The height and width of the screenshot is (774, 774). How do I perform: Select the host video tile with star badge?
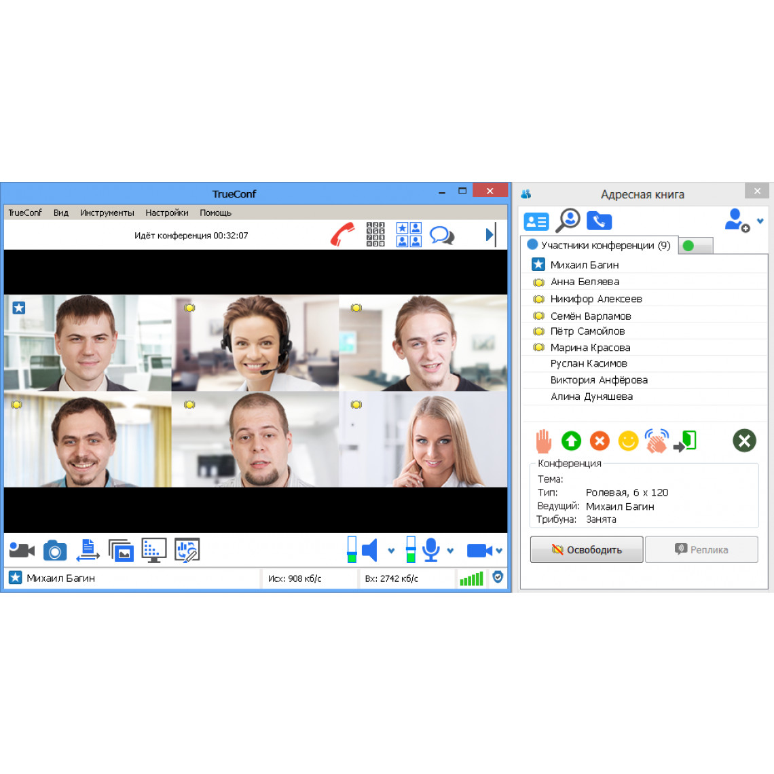[x=88, y=343]
